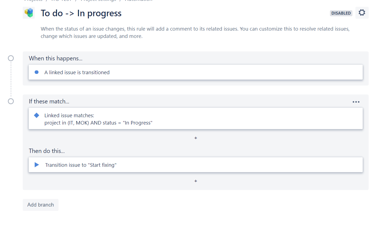
Task: Enable the rule via the DISABLED badge
Action: 341,13
